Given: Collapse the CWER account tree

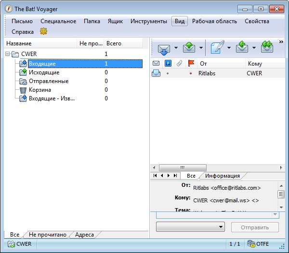Looking at the screenshot, I should click(7, 54).
